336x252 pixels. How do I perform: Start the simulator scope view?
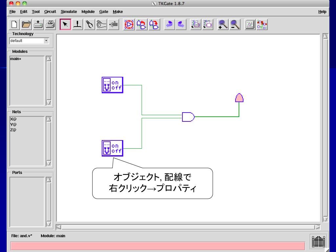pos(250,24)
